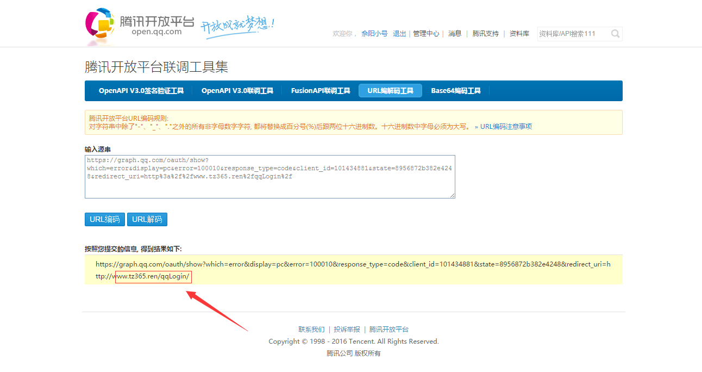Click the Tencent Open Platform logo

(140, 24)
